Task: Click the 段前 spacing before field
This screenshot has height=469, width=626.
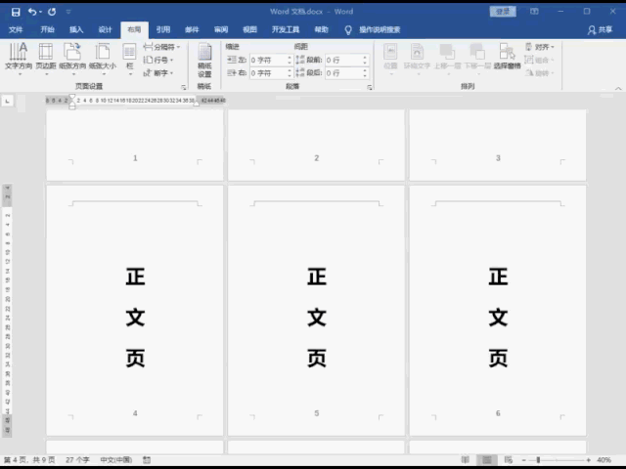Action: pos(343,60)
